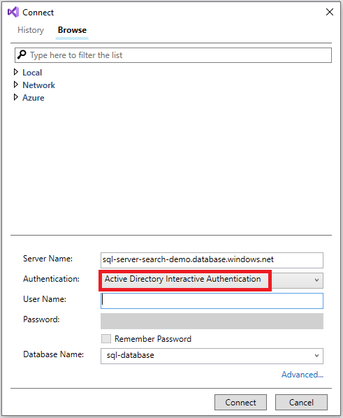Select the Azure tree item label
This screenshot has width=343, height=418.
click(x=34, y=98)
